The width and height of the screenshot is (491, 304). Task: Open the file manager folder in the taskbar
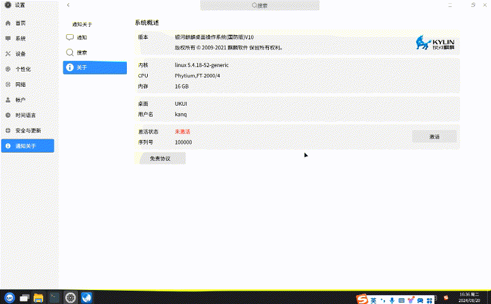click(x=39, y=297)
